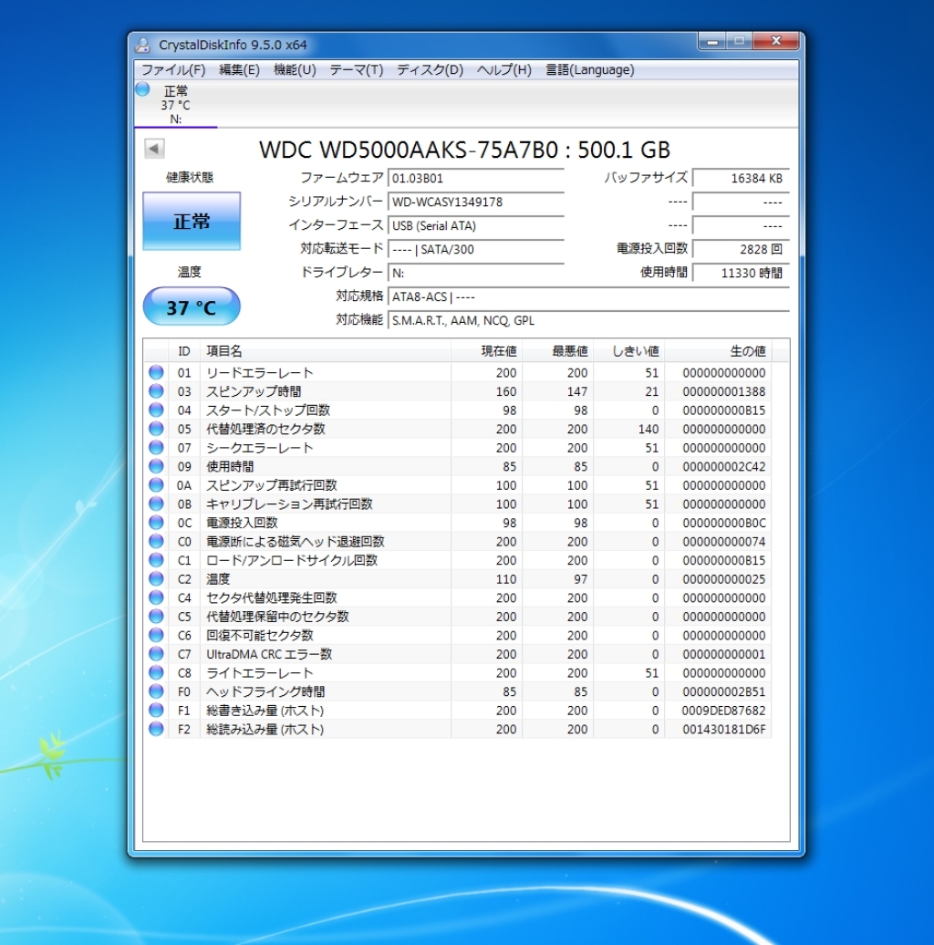Open the ディスク(D) menu
Screen dimensions: 934x945
[430, 70]
